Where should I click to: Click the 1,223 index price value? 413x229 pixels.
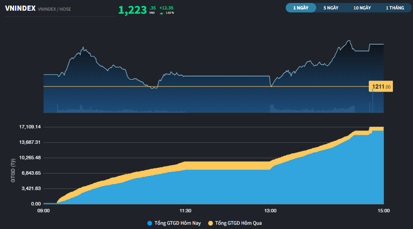[x=132, y=10]
